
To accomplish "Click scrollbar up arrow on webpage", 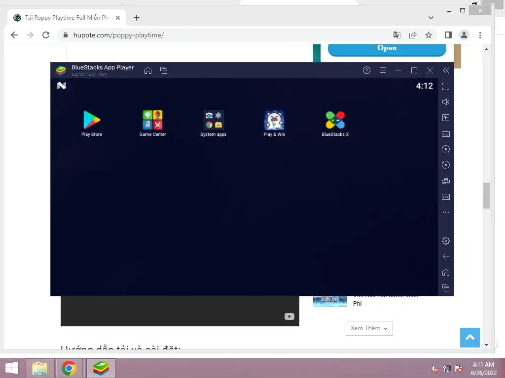I will pos(486,49).
